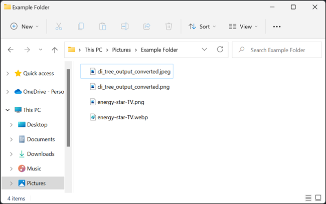Open the see more ellipsis menu
Screen dimensions: 326x204
[277, 27]
